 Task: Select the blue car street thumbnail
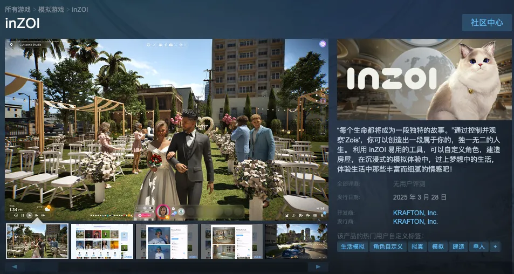click(296, 241)
